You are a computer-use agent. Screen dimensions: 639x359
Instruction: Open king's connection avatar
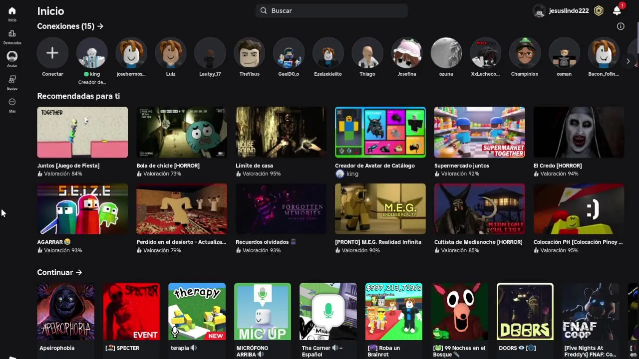tap(92, 53)
